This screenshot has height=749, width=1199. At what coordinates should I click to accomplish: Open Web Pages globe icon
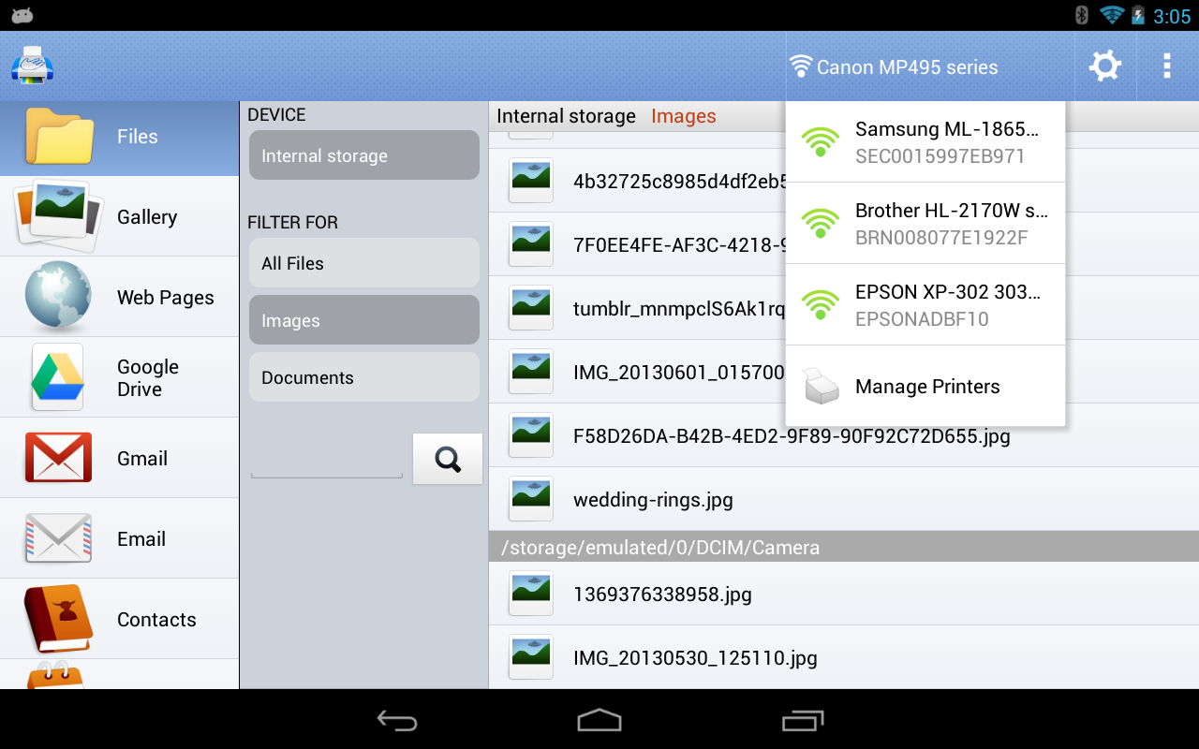tap(58, 297)
